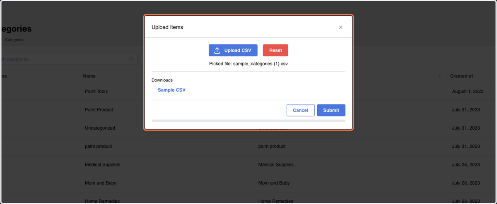Click the Upload Items dialog title
The height and width of the screenshot is (204, 497).
167,27
